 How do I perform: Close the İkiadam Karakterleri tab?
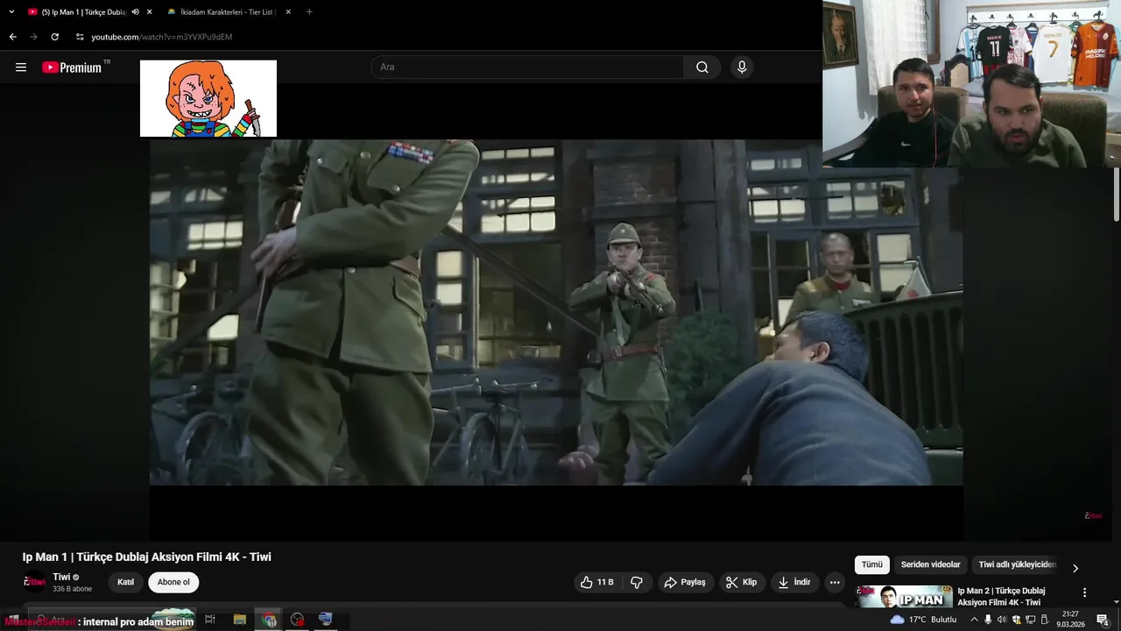coord(288,12)
